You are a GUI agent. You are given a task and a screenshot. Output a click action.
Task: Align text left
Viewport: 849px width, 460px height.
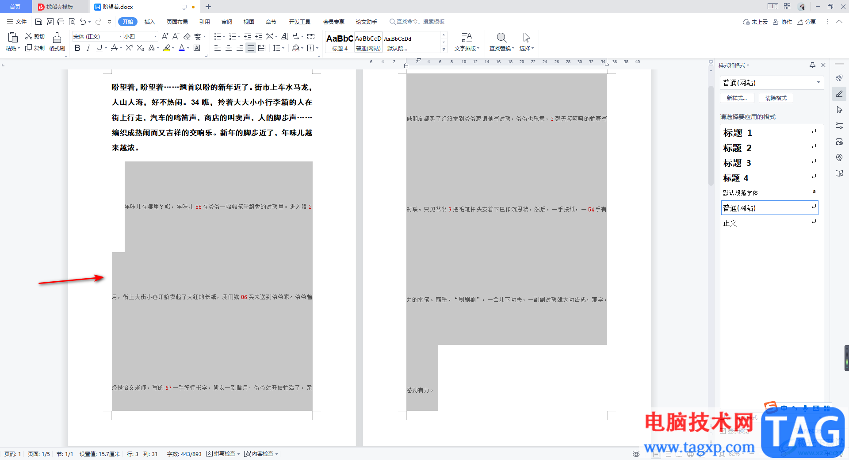click(218, 48)
